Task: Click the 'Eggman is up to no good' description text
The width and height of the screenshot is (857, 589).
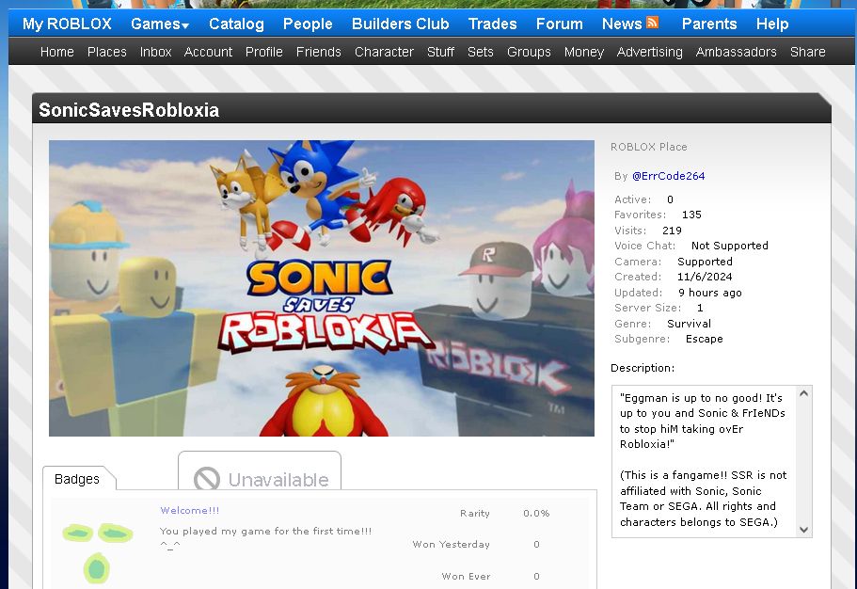Action: click(x=703, y=422)
